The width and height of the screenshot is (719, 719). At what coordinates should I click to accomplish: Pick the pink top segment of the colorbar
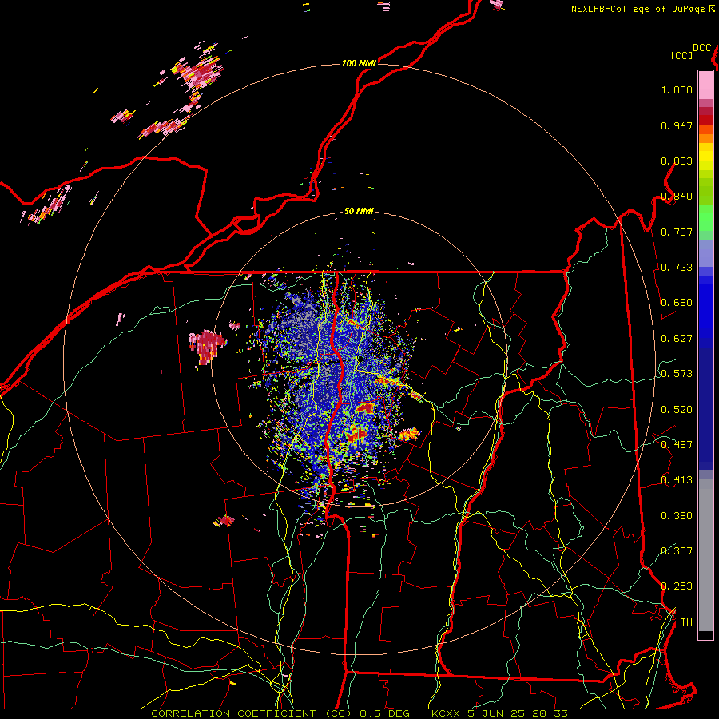(705, 85)
